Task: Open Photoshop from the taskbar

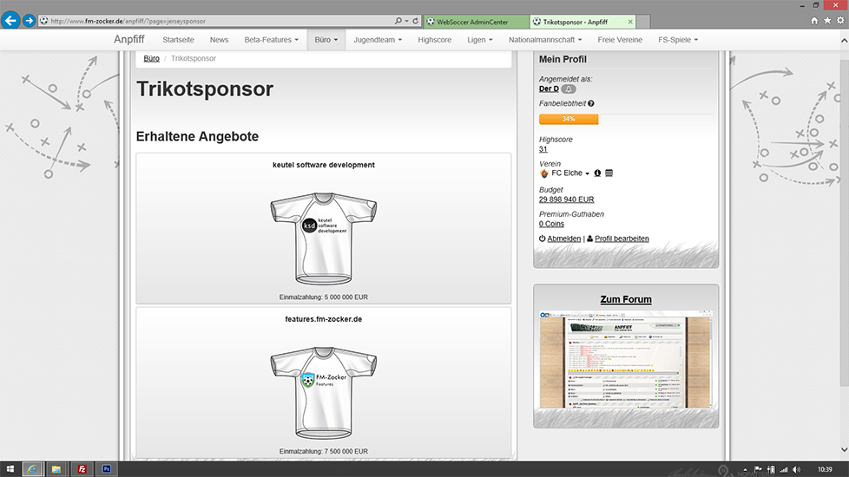Action: pyautogui.click(x=108, y=468)
